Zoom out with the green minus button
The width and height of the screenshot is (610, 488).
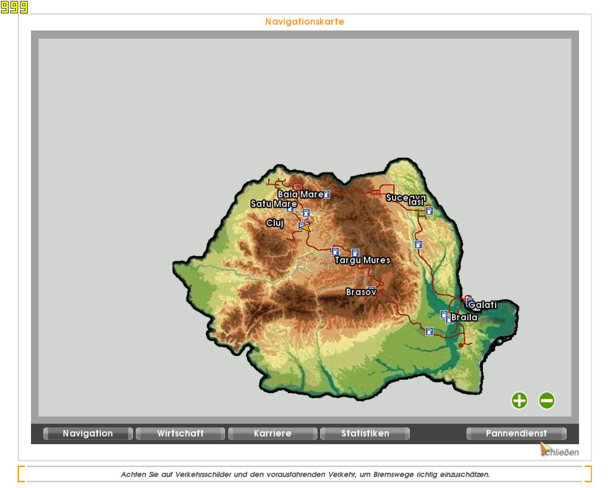tap(547, 400)
